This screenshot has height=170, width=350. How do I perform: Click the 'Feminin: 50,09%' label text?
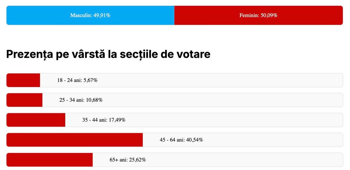click(258, 15)
